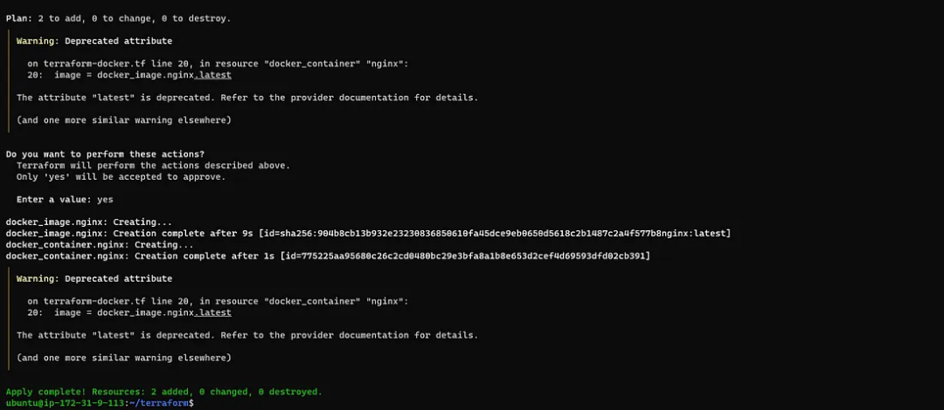Click the docker_container.nginx creation complete id
Screen dimensions: 944x410
point(465,256)
